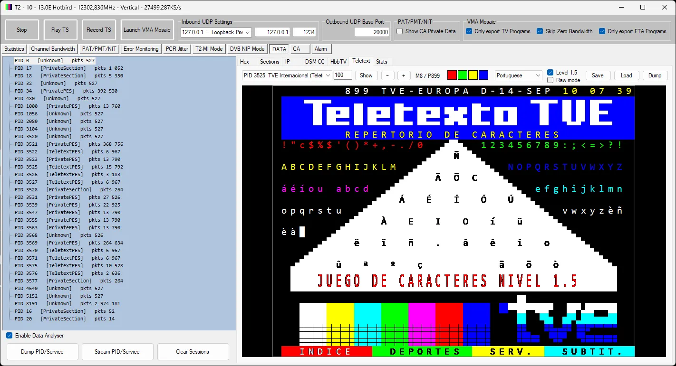Click the Play TS button
The height and width of the screenshot is (366, 676).
click(60, 30)
